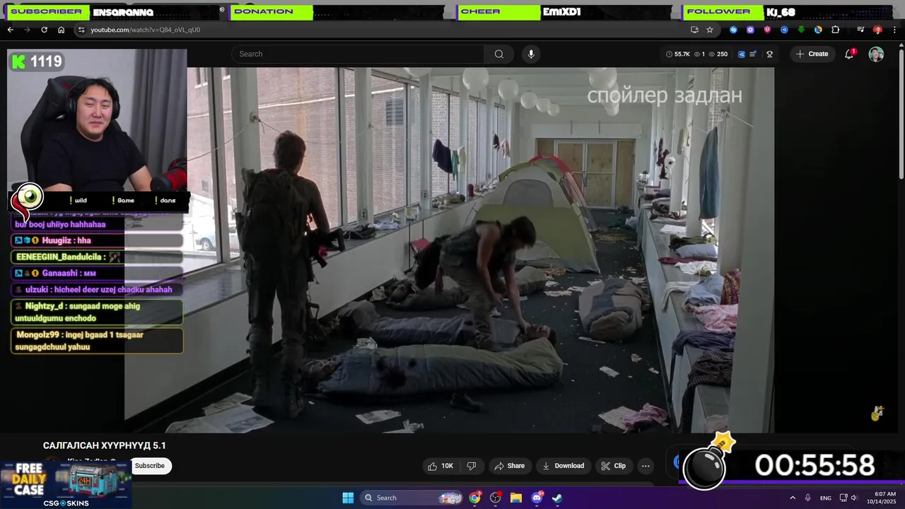This screenshot has width=905, height=509.
Task: Click the forward navigation arrow
Action: point(27,30)
